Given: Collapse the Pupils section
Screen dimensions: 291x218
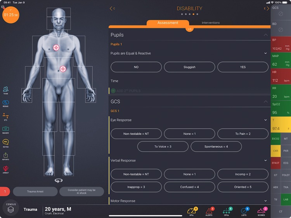Looking at the screenshot, I should (x=265, y=35).
